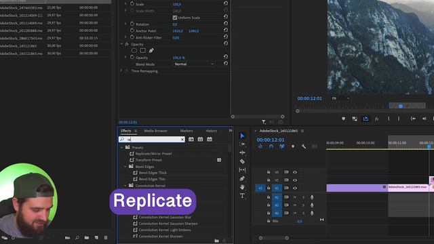The height and width of the screenshot is (244, 434).
Task: Select the Selection tool arrow
Action: 243,136
